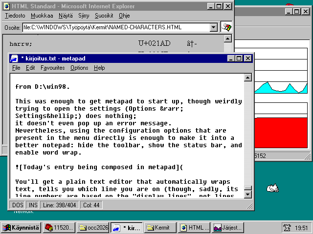
Task: Click the Windows flag throbber icon
Action: [226, 27]
